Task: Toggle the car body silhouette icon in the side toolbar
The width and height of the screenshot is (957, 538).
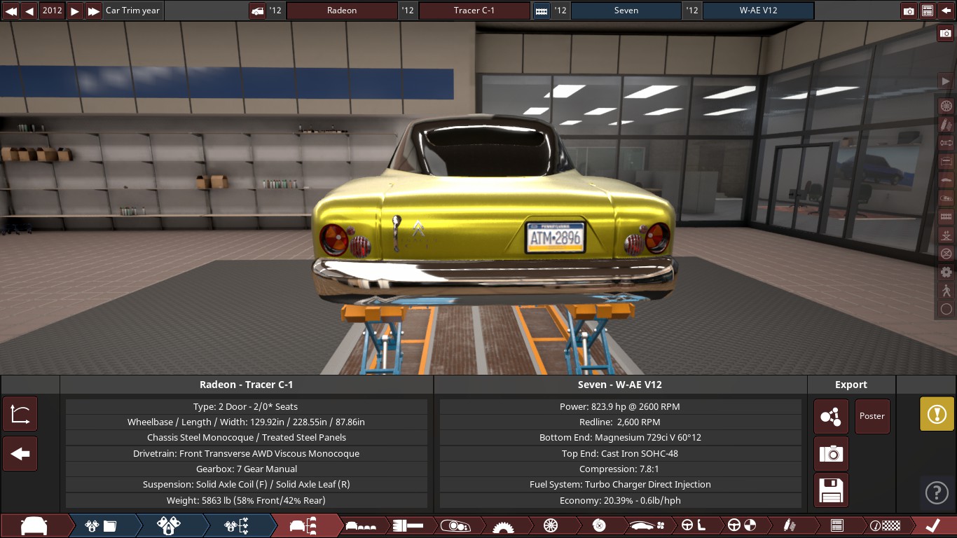Action: point(946,180)
